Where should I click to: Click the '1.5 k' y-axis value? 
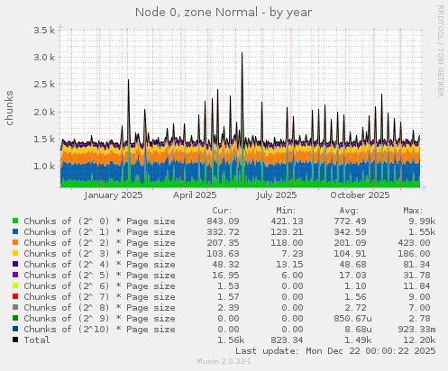coord(44,139)
